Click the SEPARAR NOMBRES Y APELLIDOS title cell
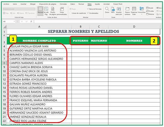This screenshot has width=164, height=127. tap(83, 31)
